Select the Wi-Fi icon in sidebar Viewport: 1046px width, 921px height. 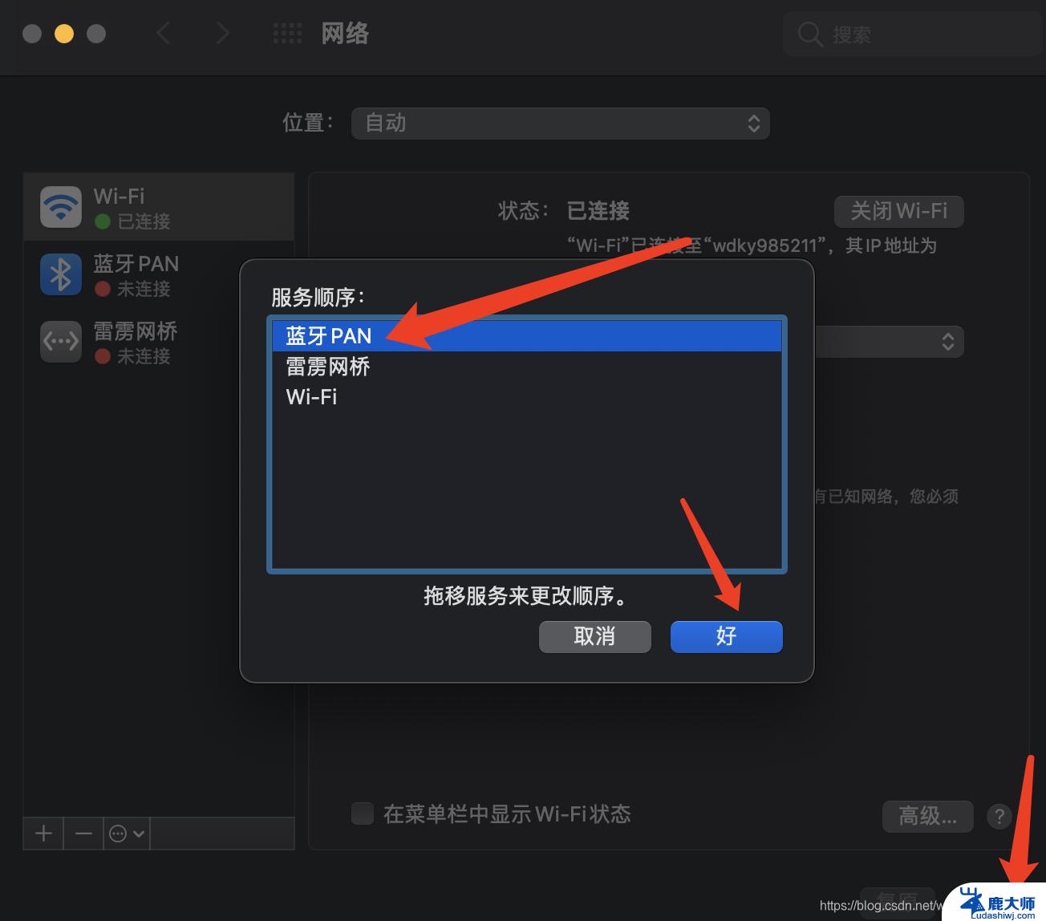coord(61,207)
